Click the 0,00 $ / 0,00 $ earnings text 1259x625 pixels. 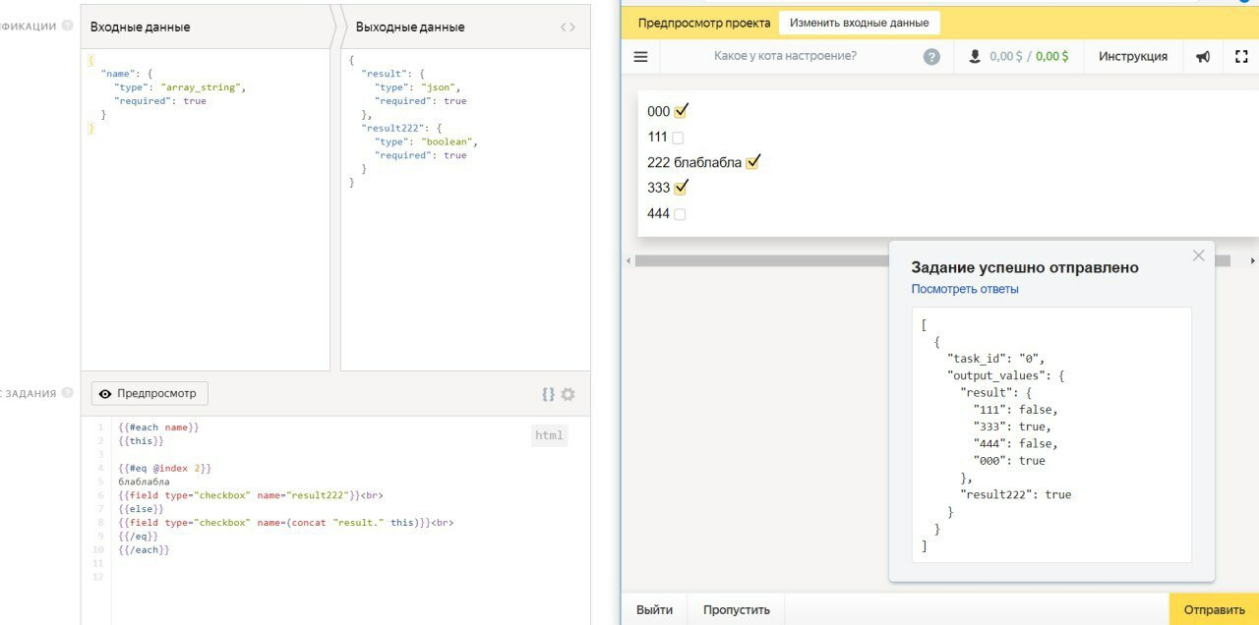(x=1029, y=57)
